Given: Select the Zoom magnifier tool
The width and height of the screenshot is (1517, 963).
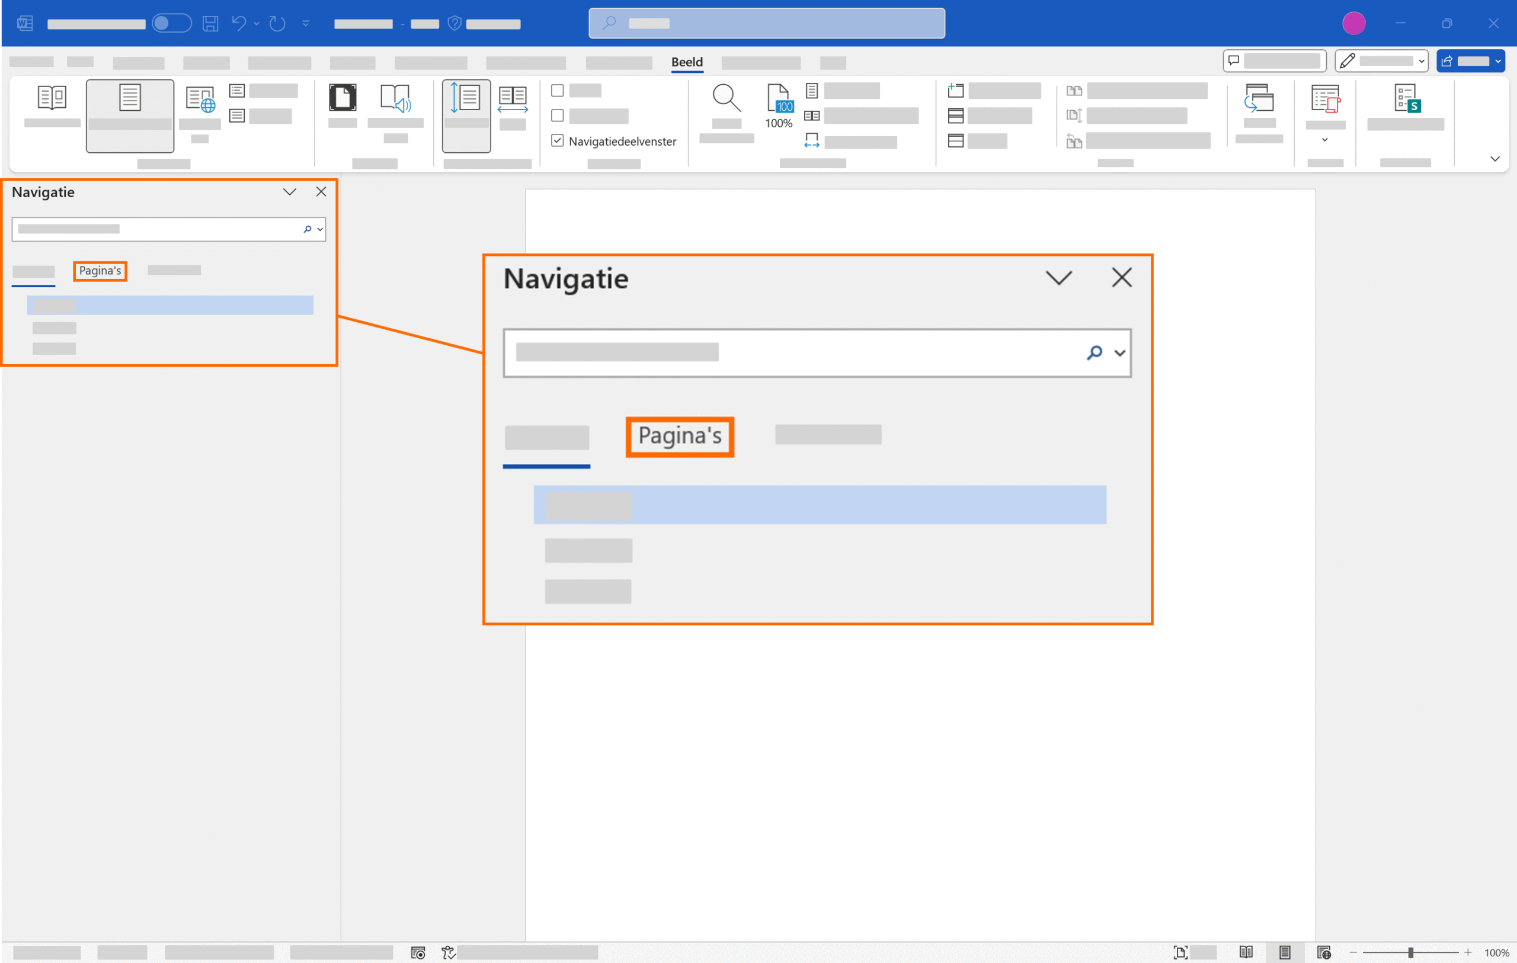Looking at the screenshot, I should point(727,99).
